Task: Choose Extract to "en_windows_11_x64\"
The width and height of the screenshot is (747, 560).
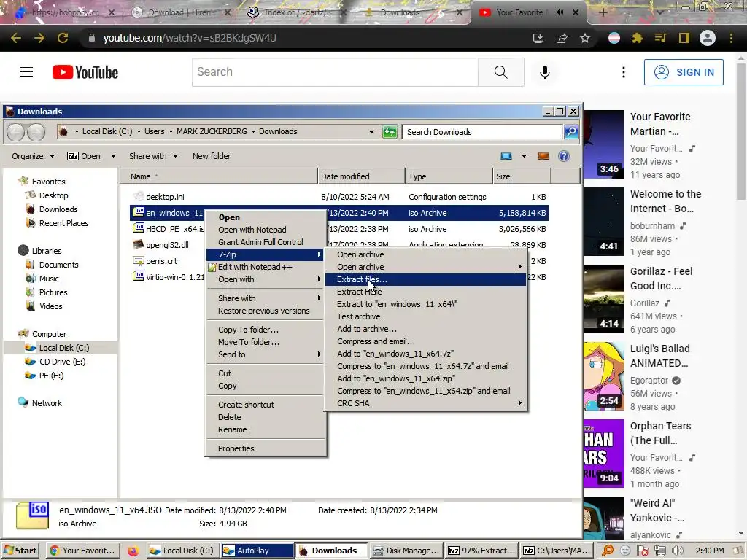Action: [425, 304]
